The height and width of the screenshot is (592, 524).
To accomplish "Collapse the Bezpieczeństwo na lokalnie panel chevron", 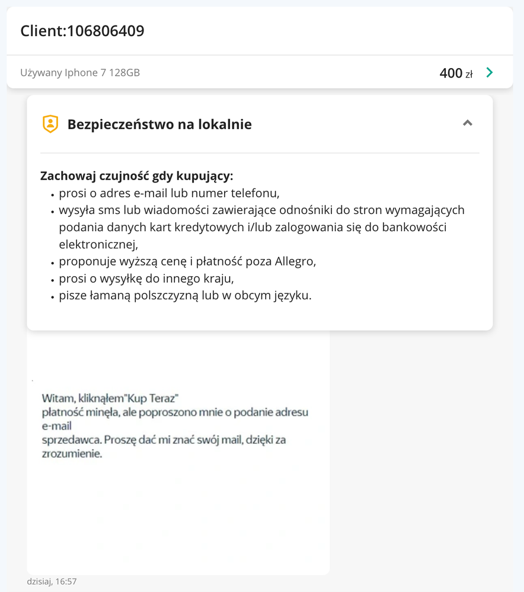I will (x=468, y=123).
